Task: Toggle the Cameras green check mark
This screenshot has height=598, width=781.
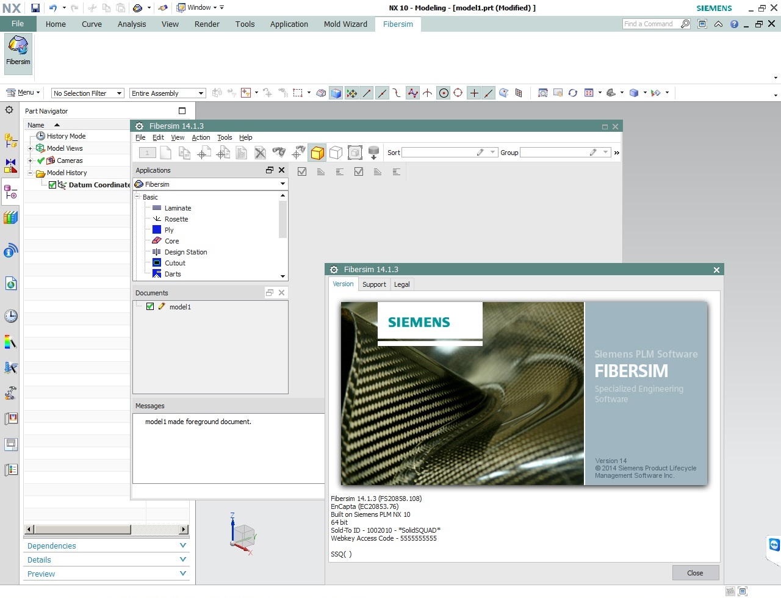Action: tap(41, 160)
